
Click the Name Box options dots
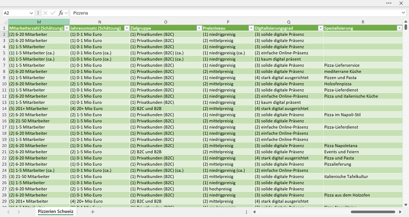click(x=38, y=13)
